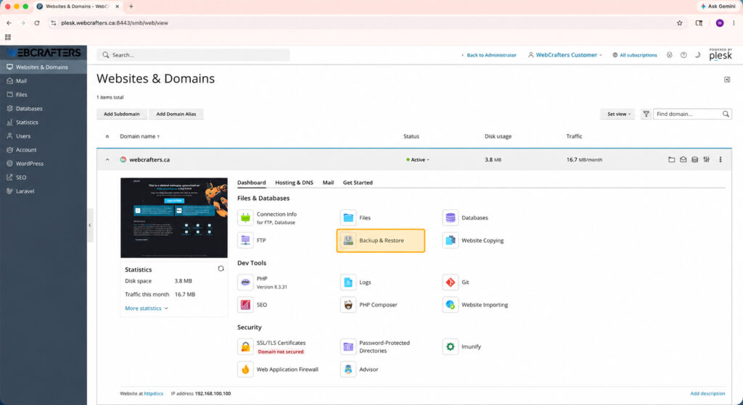Open WebCrafters Customer account menu
Image resolution: width=743 pixels, height=405 pixels.
[x=565, y=55]
